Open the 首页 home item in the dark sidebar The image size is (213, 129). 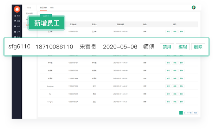[x=17, y=16]
